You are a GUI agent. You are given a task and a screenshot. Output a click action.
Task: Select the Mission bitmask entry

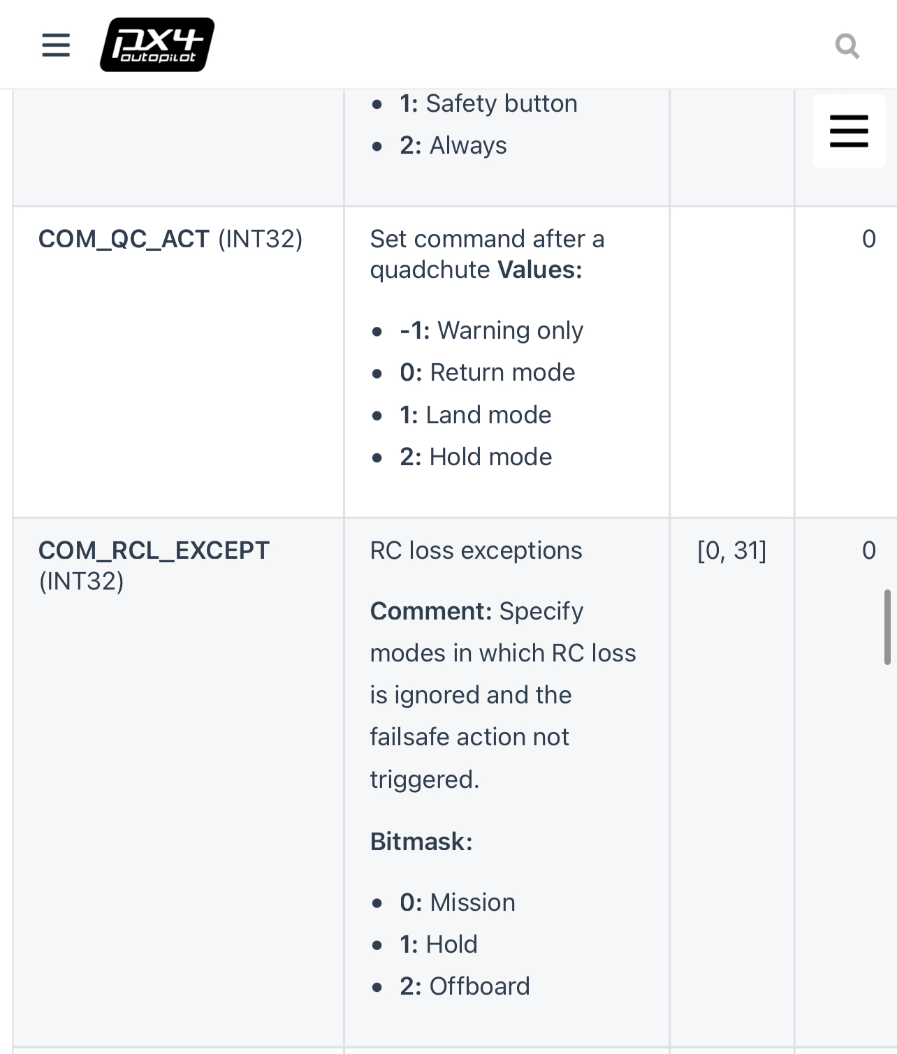click(456, 902)
